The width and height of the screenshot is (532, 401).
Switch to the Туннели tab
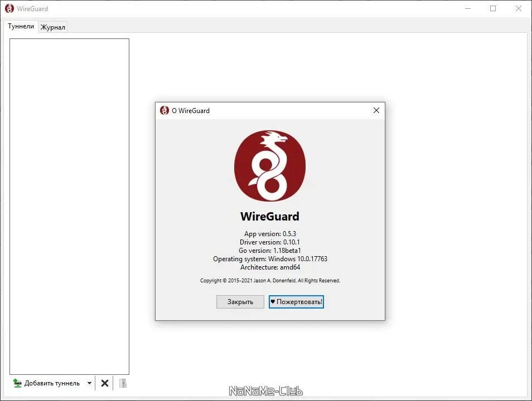tap(21, 26)
